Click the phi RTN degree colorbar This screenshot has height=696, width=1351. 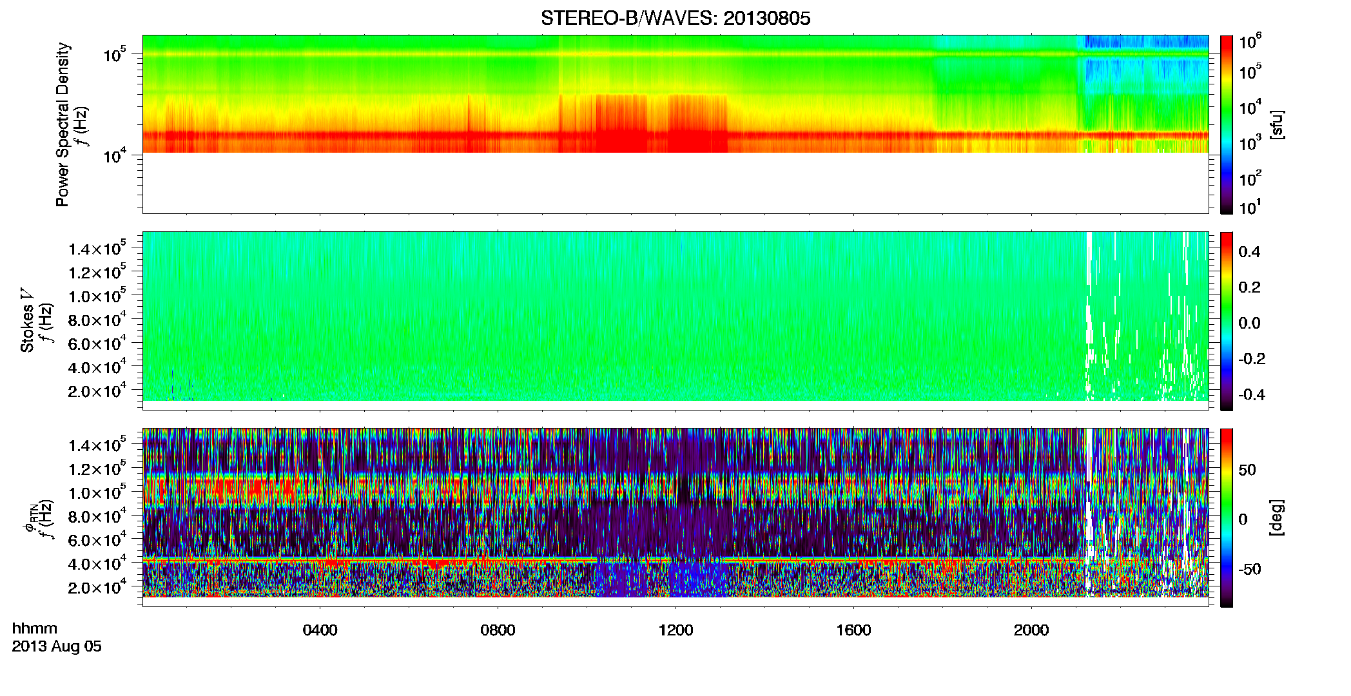point(1227,517)
